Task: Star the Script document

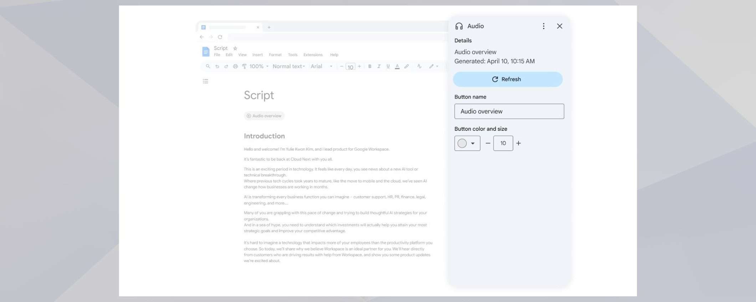Action: [x=235, y=48]
